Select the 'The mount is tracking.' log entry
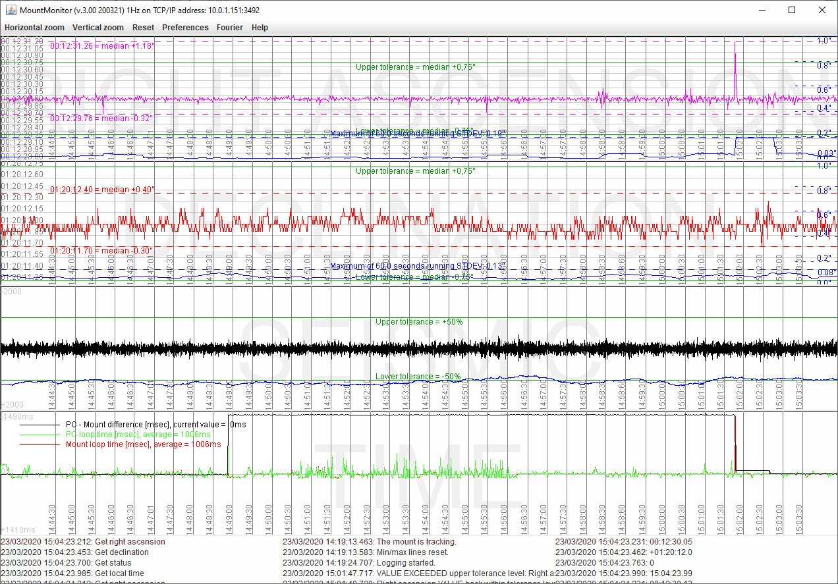Viewport: 838px width, 584px height. tap(369, 542)
